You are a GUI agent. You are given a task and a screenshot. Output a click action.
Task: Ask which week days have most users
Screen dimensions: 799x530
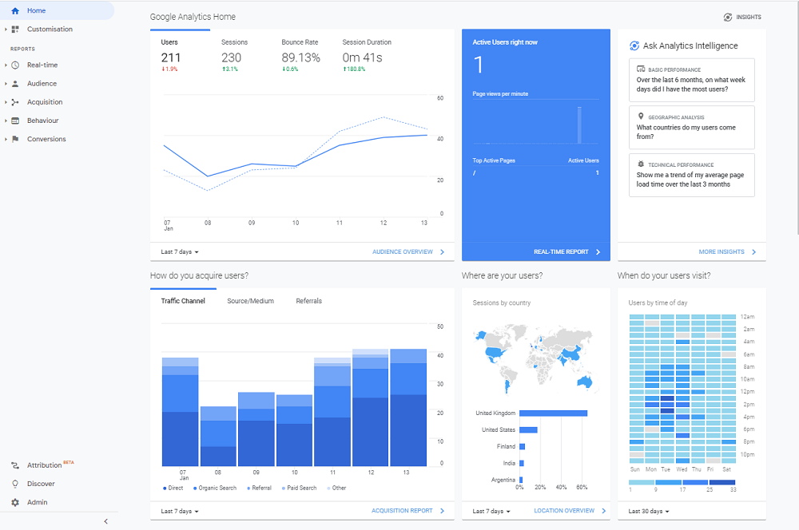[x=691, y=80]
